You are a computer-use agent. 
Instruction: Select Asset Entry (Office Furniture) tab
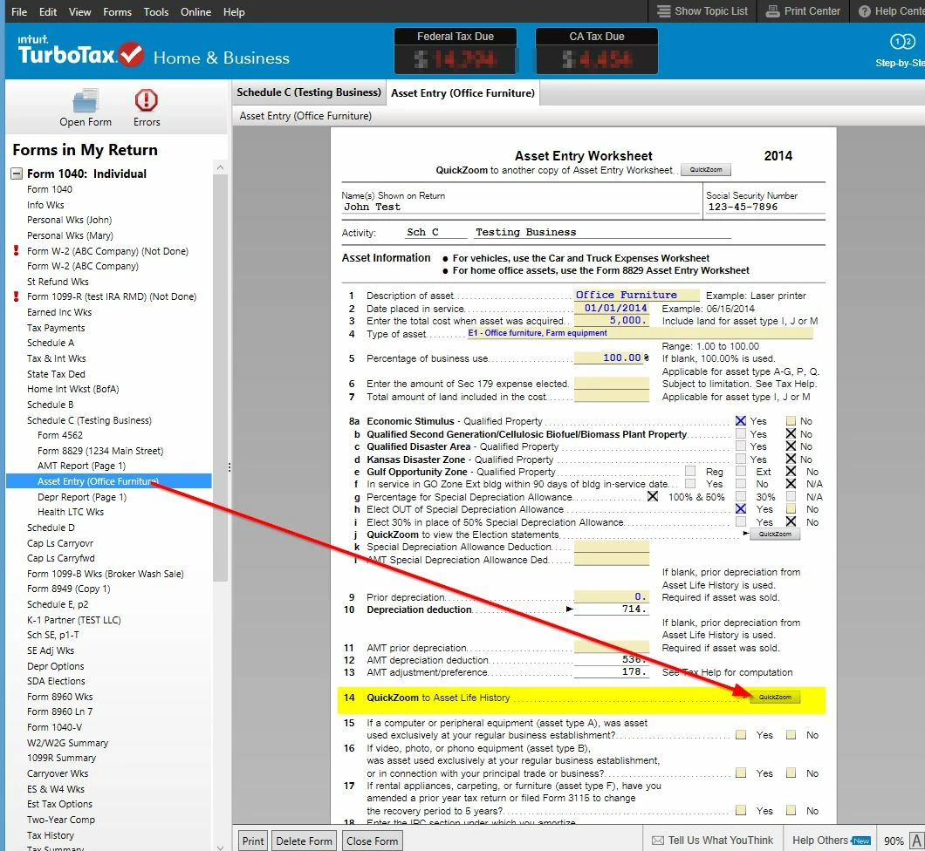[x=462, y=93]
